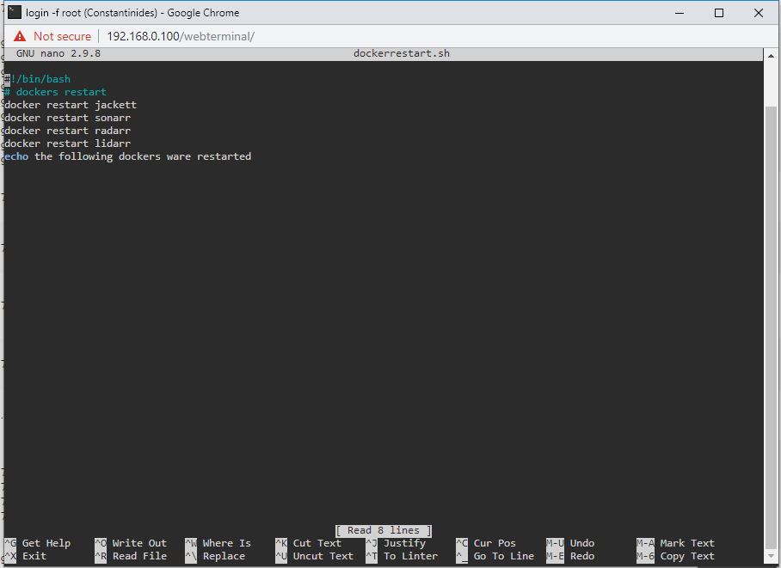The height and width of the screenshot is (568, 781).
Task: Click the Not secure warning triangle icon
Action: pyautogui.click(x=20, y=36)
